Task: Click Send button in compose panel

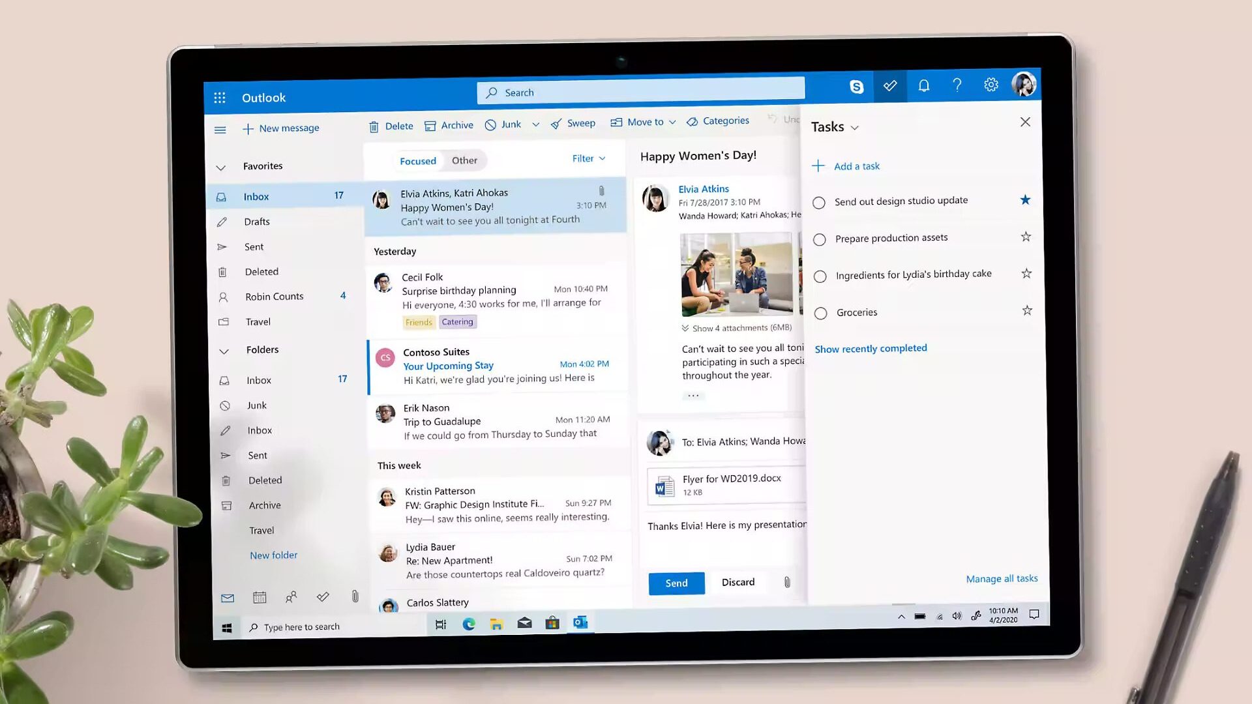Action: coord(676,583)
